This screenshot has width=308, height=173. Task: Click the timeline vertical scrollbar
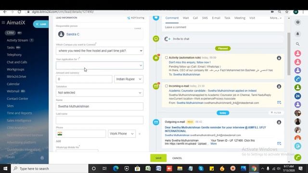pos(289,54)
